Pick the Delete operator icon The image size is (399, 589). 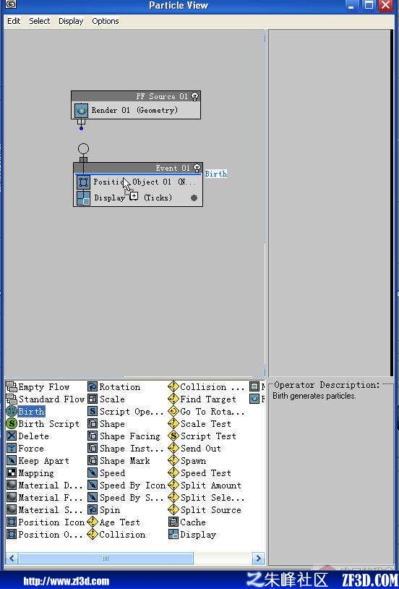click(x=12, y=436)
